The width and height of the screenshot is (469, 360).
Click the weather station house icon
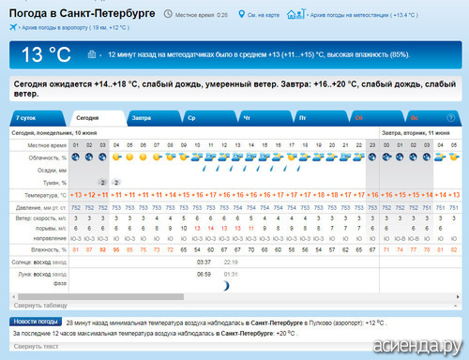(x=295, y=14)
